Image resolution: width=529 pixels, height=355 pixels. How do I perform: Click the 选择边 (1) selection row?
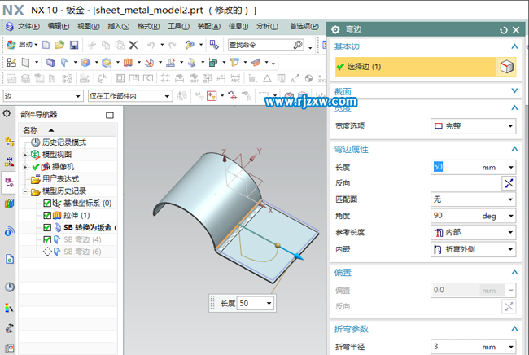tap(415, 67)
